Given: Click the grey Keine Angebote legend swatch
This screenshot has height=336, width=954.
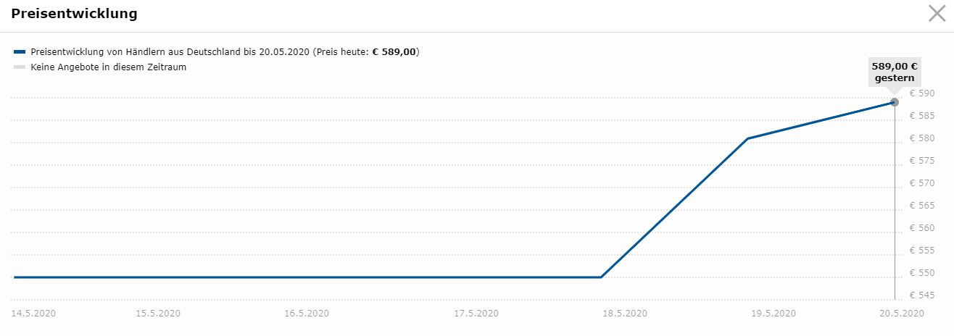Looking at the screenshot, I should click(20, 67).
